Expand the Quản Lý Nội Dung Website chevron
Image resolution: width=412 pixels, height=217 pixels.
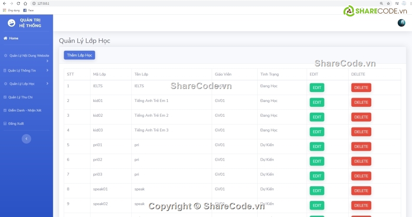(47, 61)
